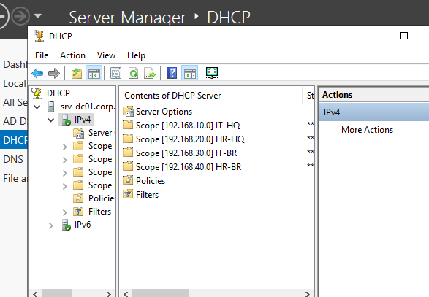Select Server Options node in tree pane
The width and height of the screenshot is (429, 297).
100,133
